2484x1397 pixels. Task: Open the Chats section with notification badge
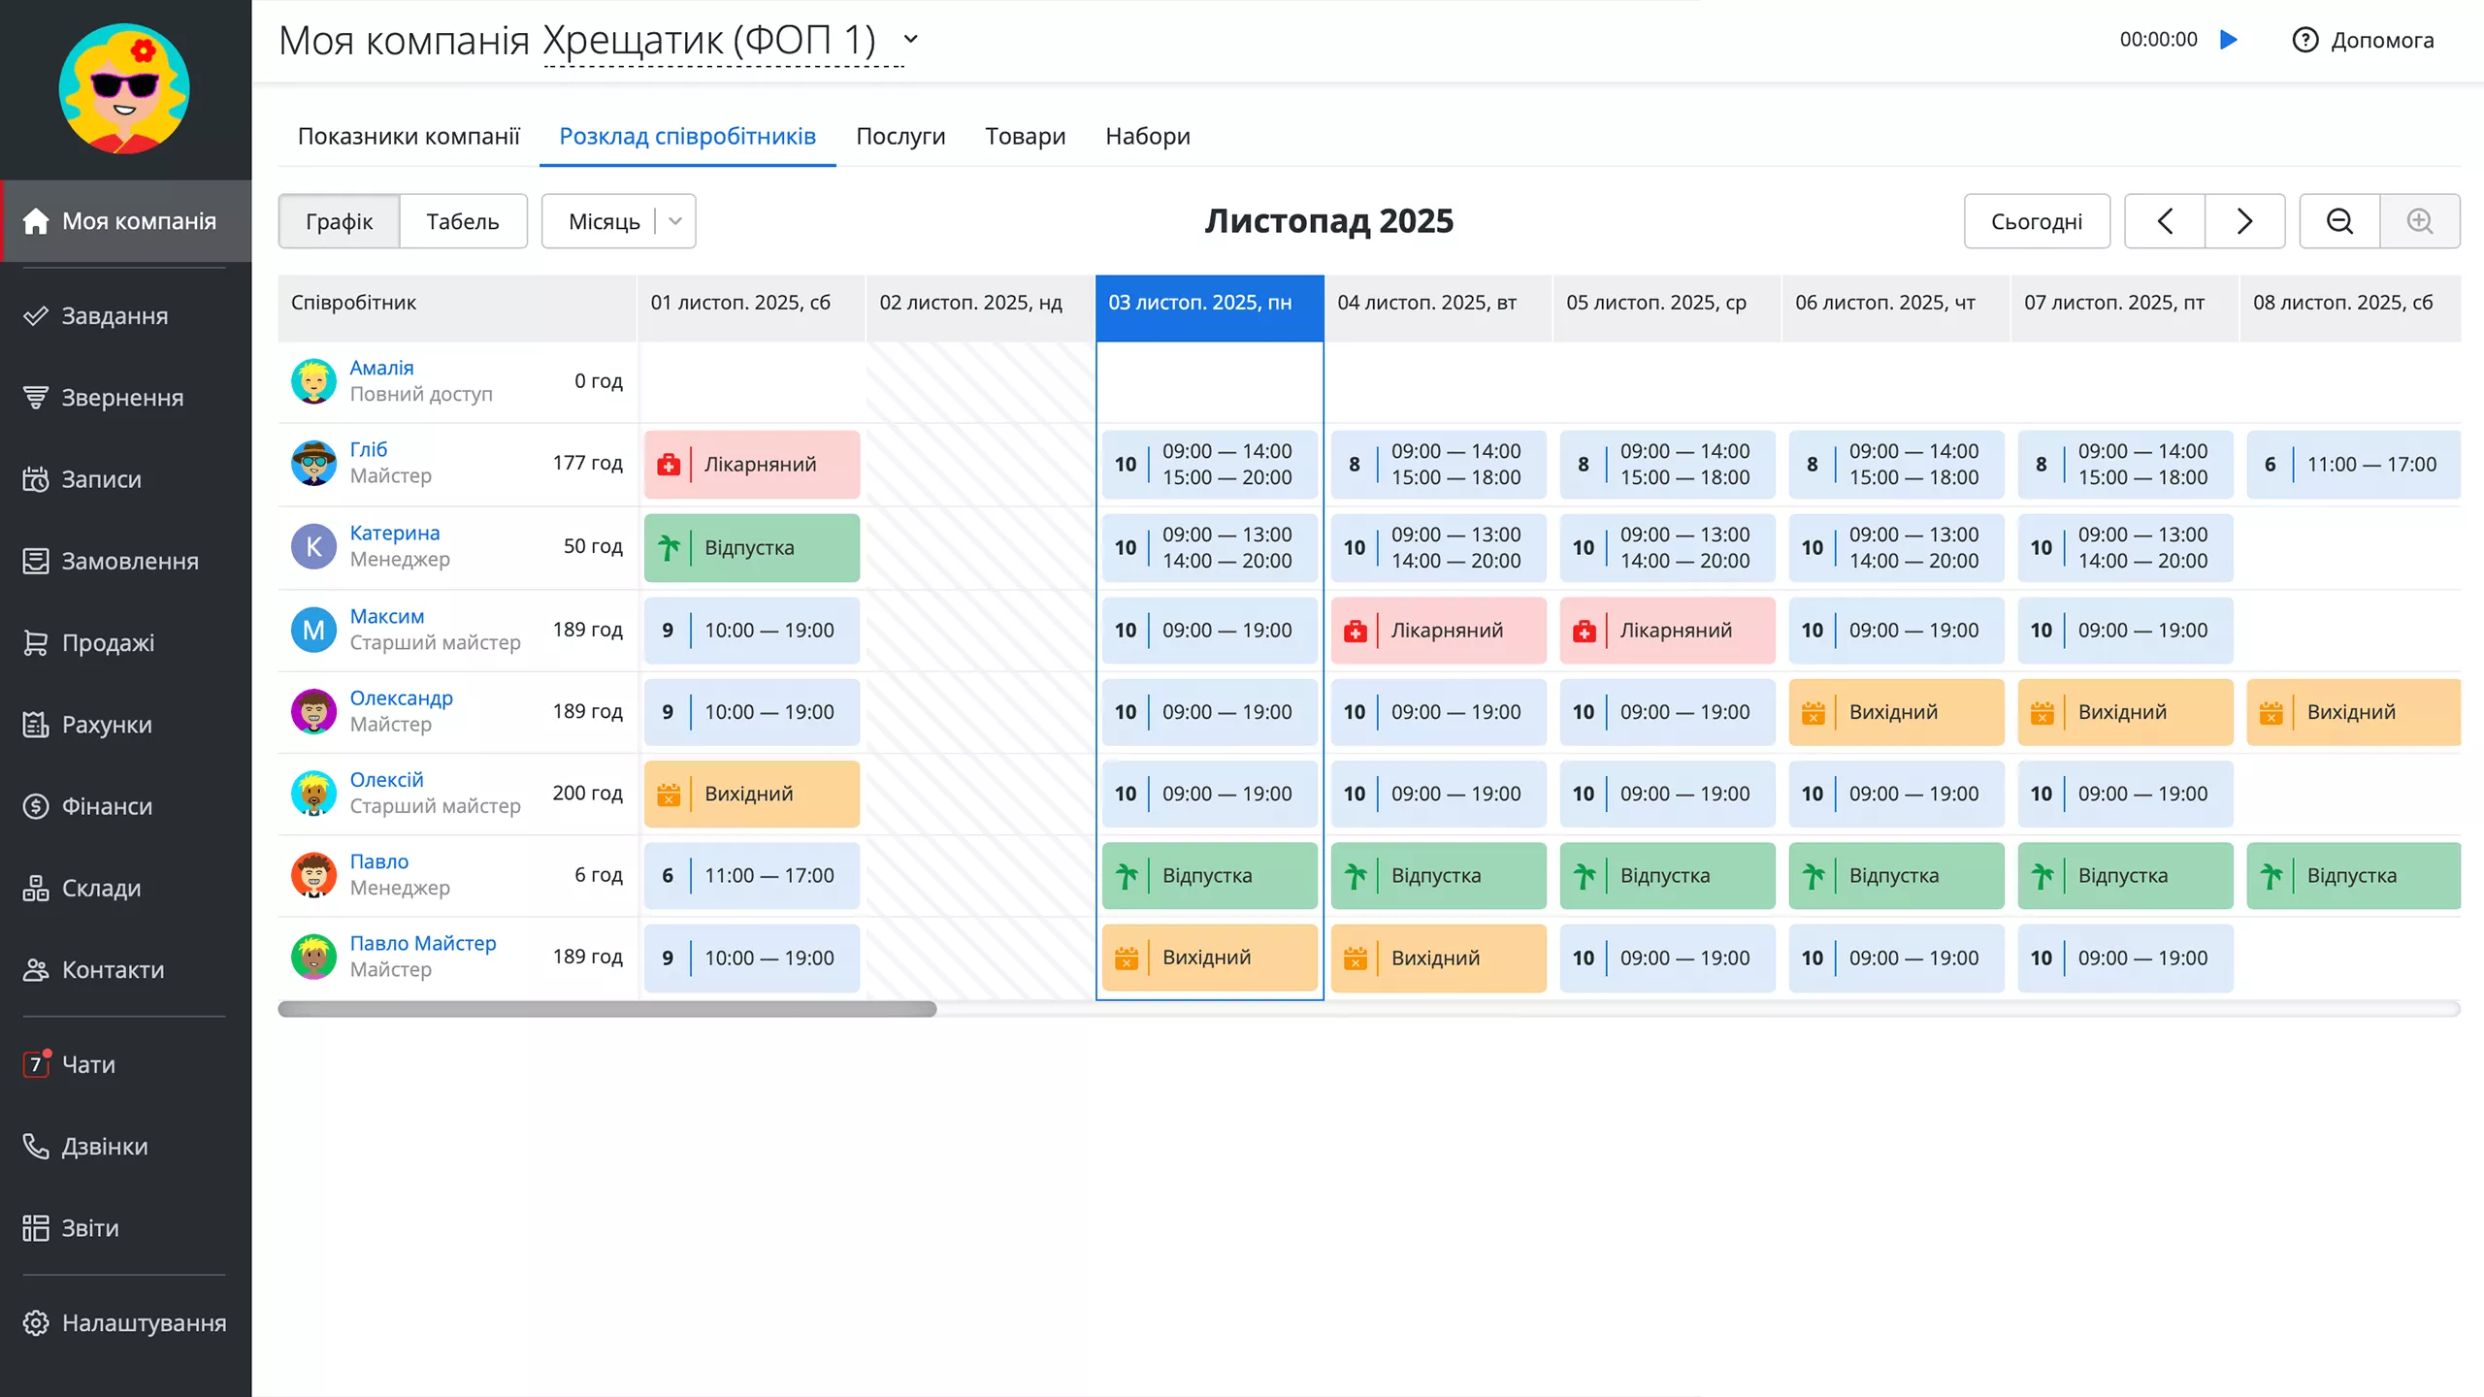coord(88,1064)
